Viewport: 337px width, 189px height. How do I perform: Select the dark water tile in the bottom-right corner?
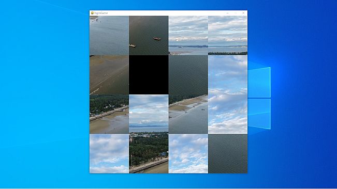click(x=228, y=154)
